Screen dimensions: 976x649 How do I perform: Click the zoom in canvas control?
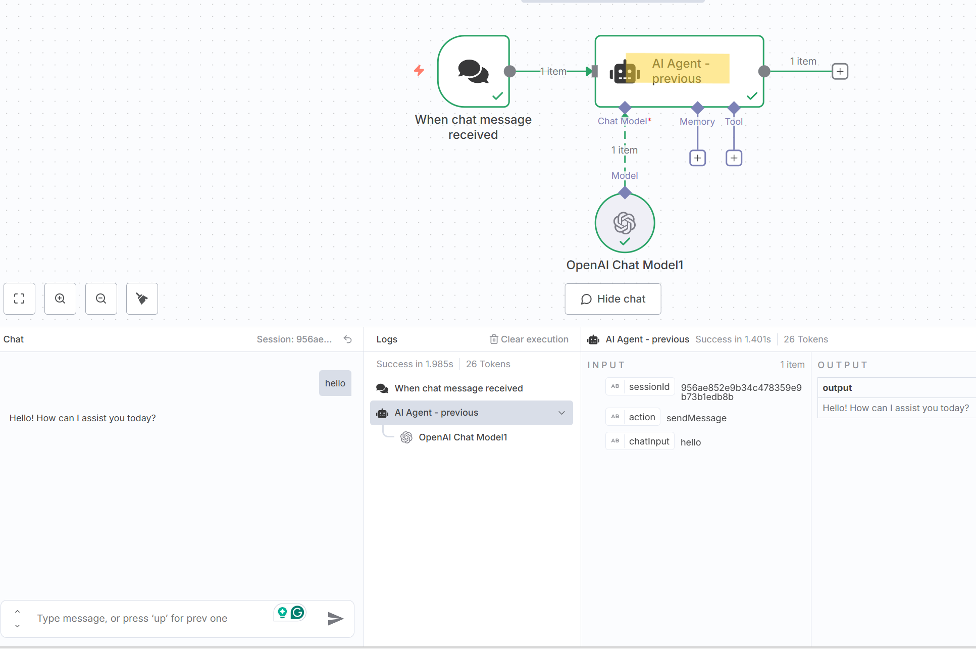60,298
